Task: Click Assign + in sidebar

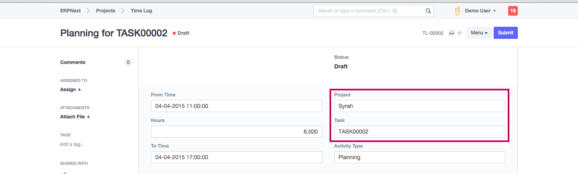Action: pyautogui.click(x=71, y=90)
